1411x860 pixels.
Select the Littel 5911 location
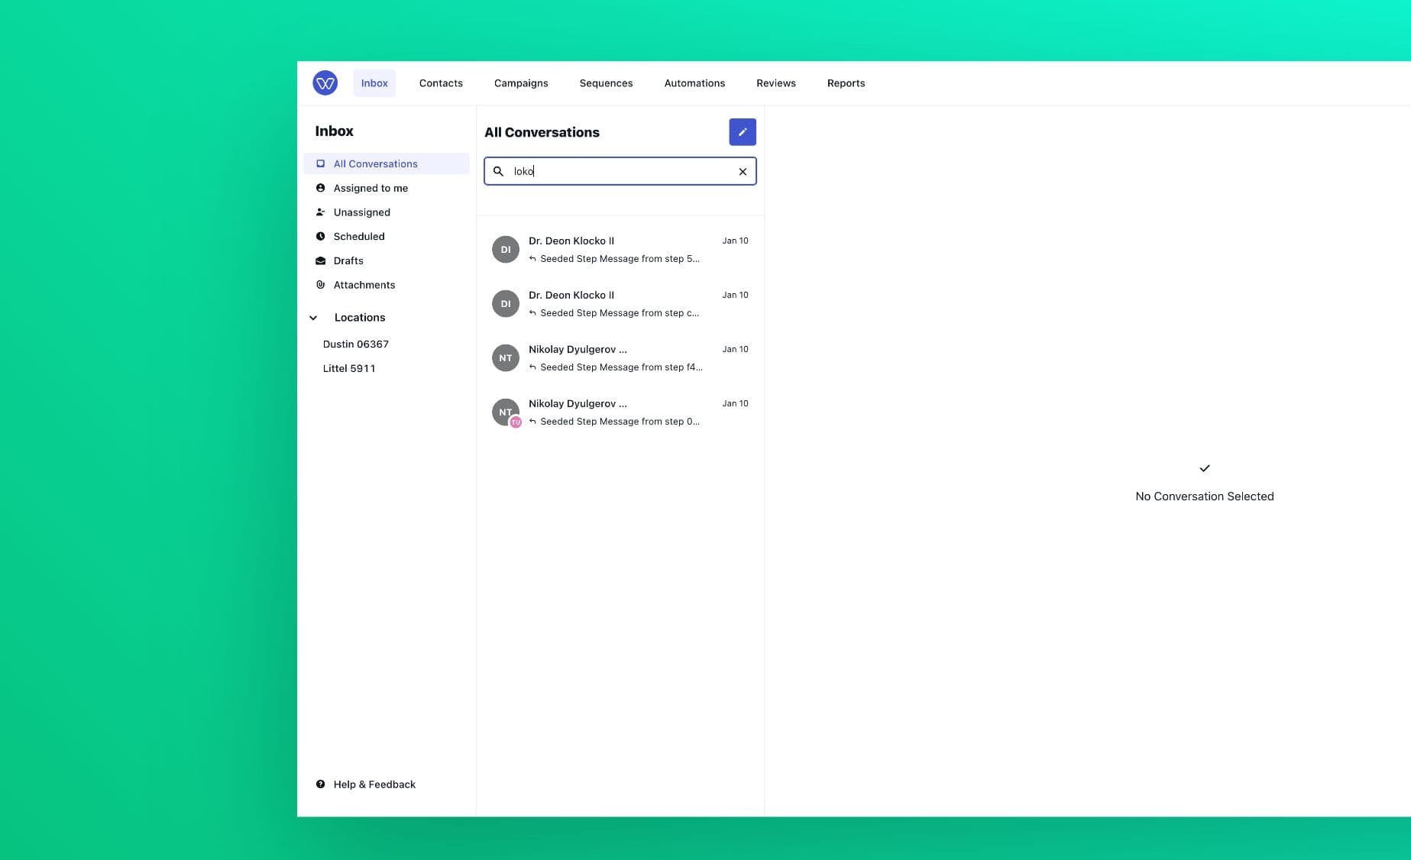point(348,369)
